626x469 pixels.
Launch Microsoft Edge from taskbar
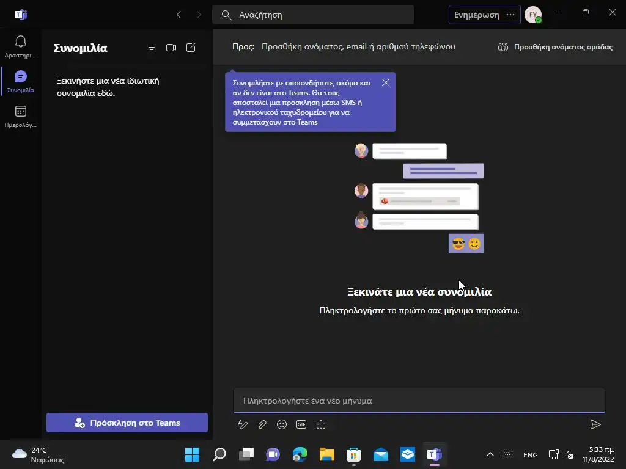[300, 454]
